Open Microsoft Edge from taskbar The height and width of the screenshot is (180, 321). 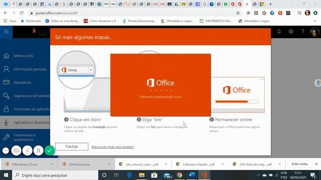tap(129, 175)
